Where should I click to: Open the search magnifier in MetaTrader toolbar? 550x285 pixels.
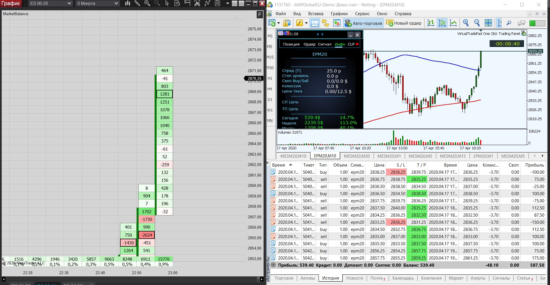coord(509,23)
